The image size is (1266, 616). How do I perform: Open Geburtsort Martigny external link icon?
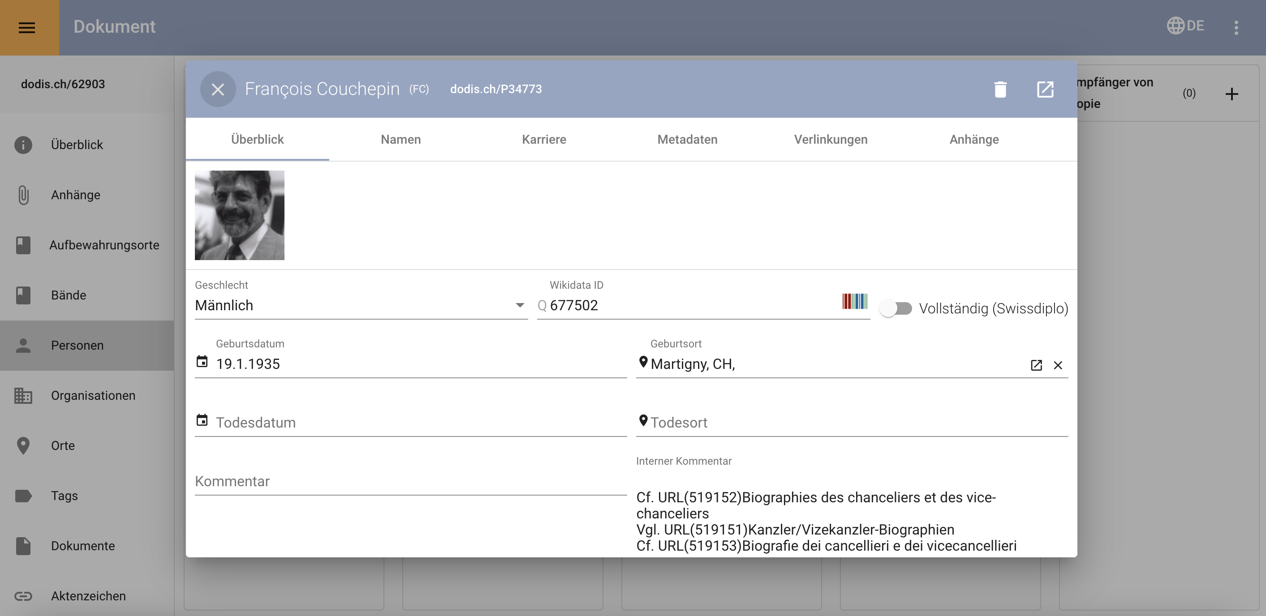(1036, 365)
